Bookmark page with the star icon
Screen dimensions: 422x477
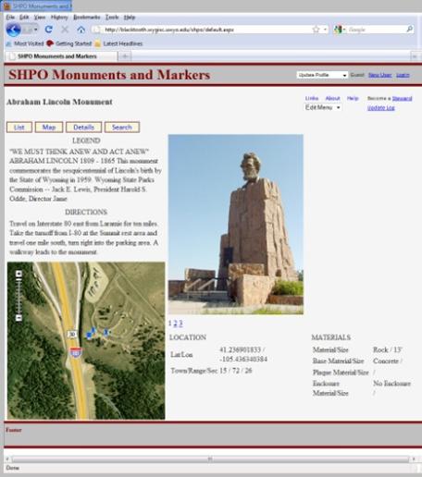pyautogui.click(x=316, y=30)
